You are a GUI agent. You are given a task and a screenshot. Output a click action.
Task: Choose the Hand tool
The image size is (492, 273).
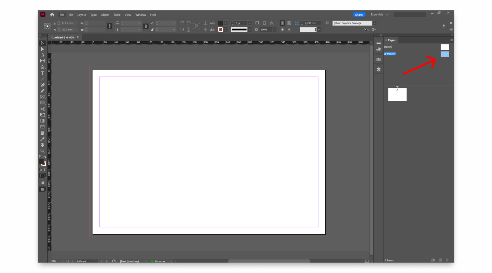tap(42, 145)
